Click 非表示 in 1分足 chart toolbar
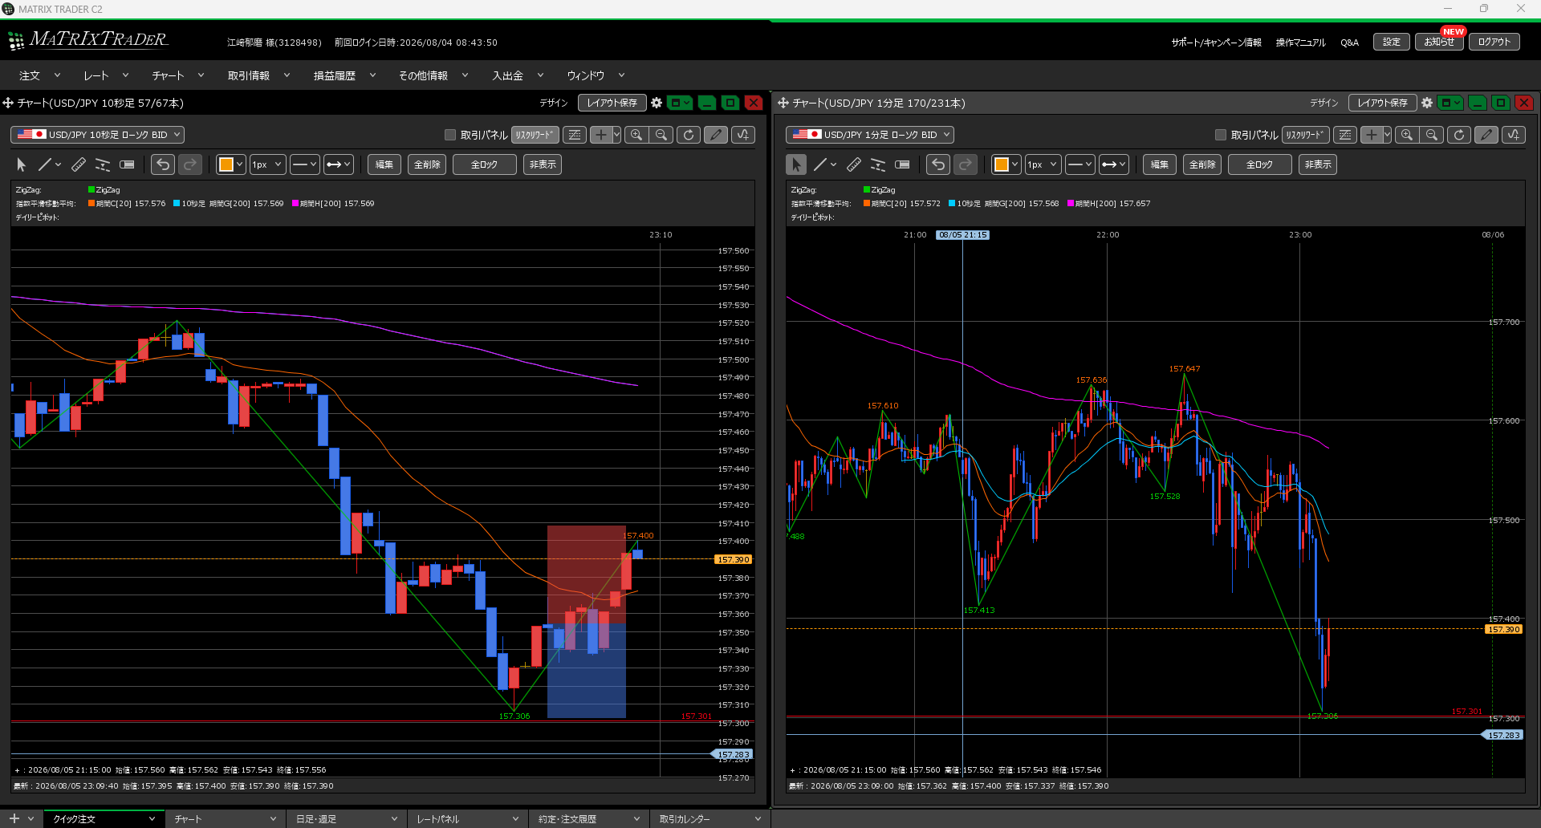This screenshot has width=1541, height=828. pos(1318,164)
